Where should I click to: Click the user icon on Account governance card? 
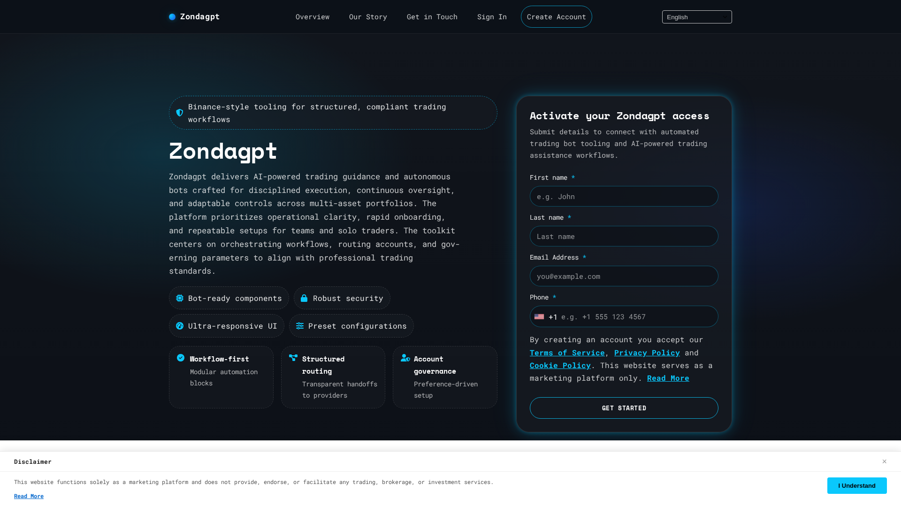pos(405,358)
